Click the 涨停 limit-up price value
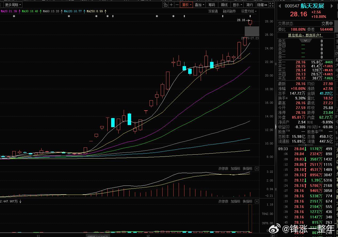 pyautogui.click(x=300, y=113)
